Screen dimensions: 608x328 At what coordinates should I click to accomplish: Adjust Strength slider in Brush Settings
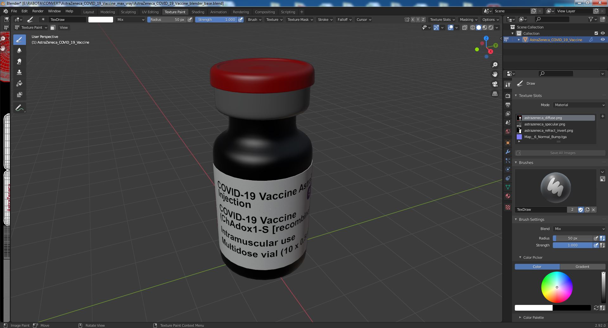click(x=573, y=245)
